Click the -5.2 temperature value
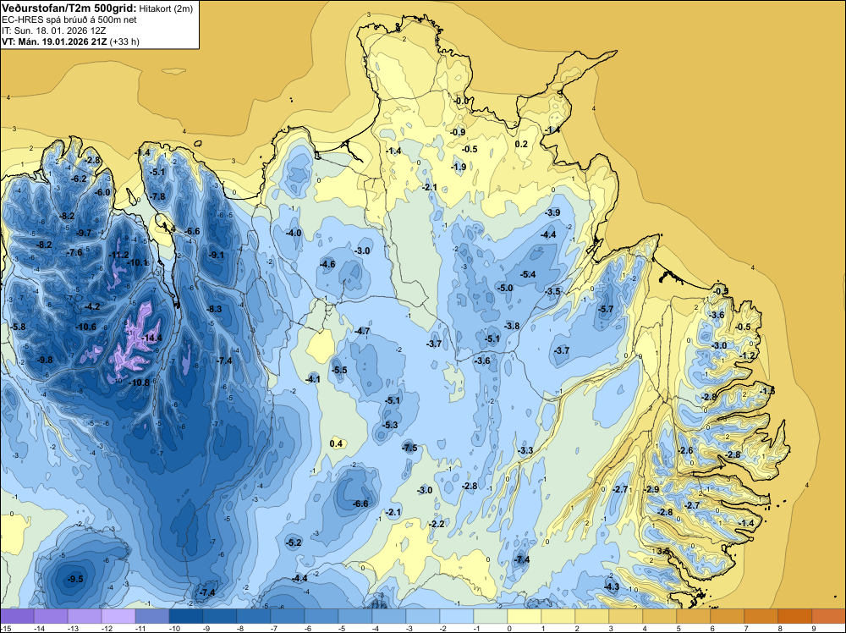Viewport: 846px width, 633px height. pyautogui.click(x=294, y=543)
